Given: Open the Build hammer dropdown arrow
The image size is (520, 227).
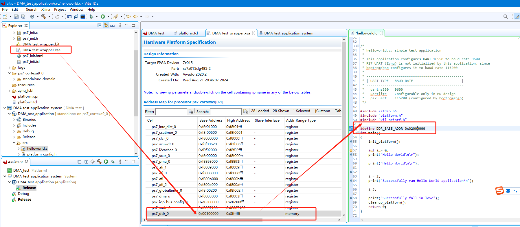Looking at the screenshot, I should pyautogui.click(x=49, y=17).
